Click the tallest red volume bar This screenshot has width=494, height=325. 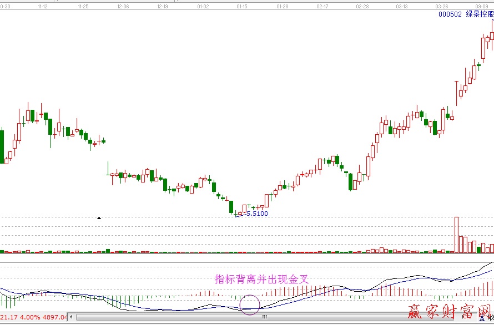(456, 234)
